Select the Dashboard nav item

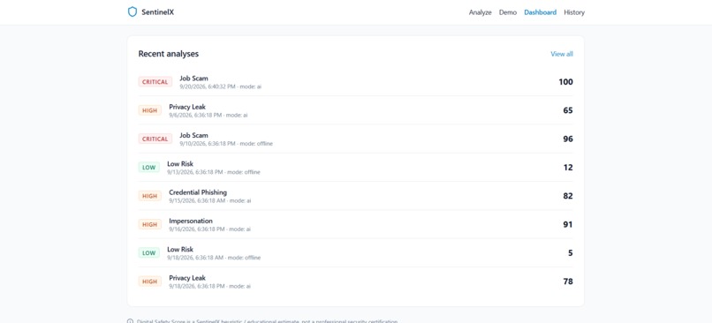pos(540,12)
